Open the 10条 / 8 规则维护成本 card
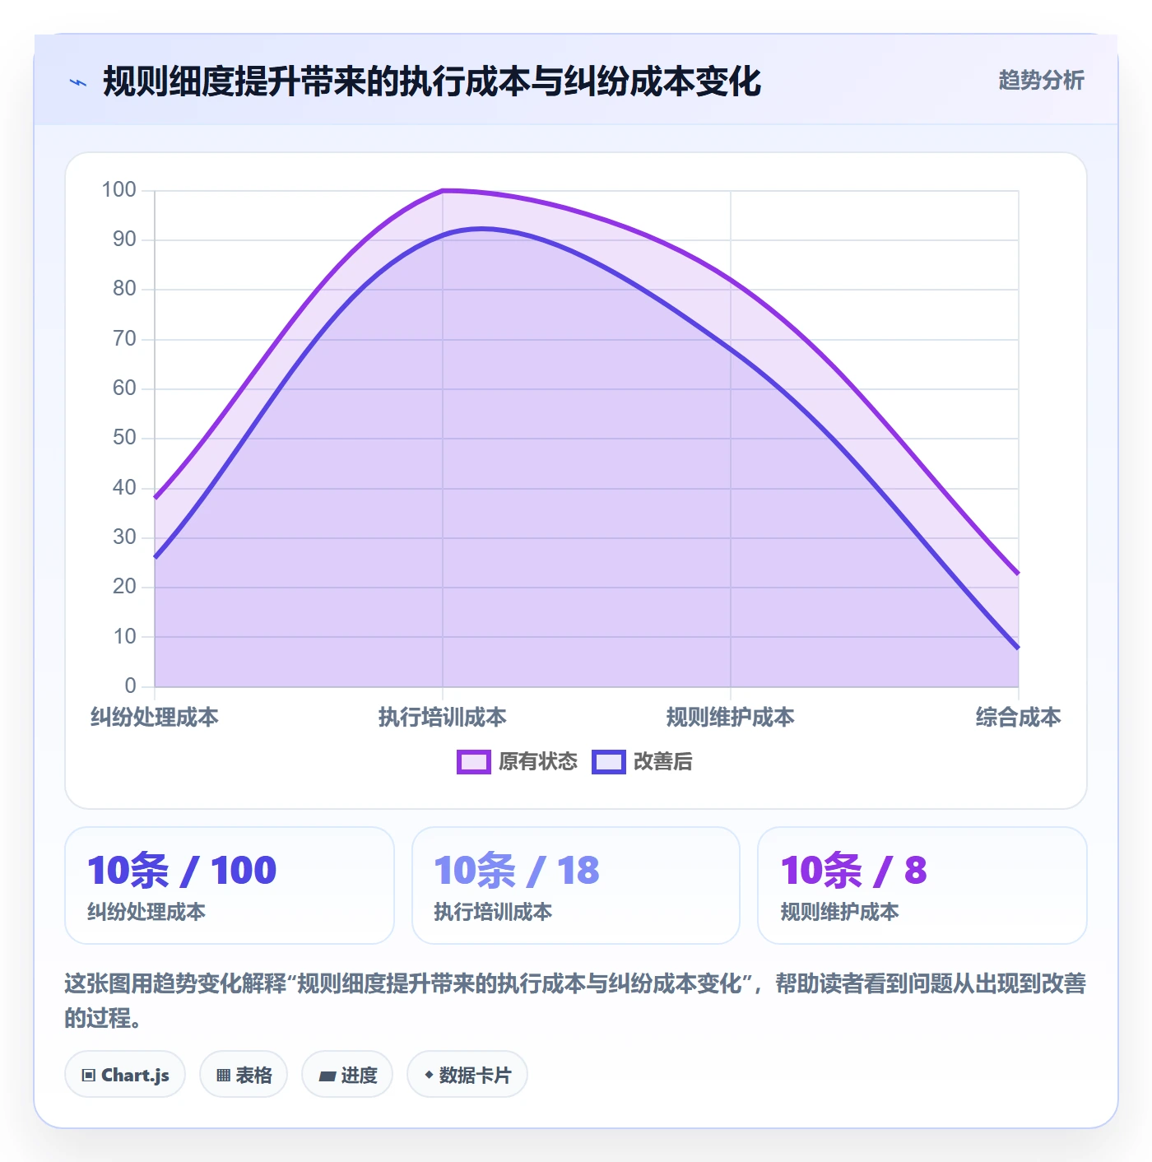The height and width of the screenshot is (1162, 1152). [922, 885]
